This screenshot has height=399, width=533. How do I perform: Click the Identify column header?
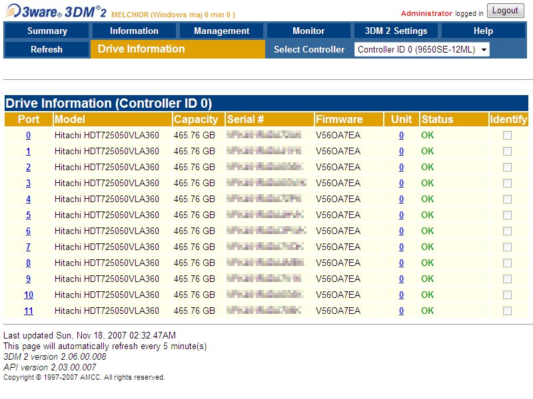pos(508,120)
